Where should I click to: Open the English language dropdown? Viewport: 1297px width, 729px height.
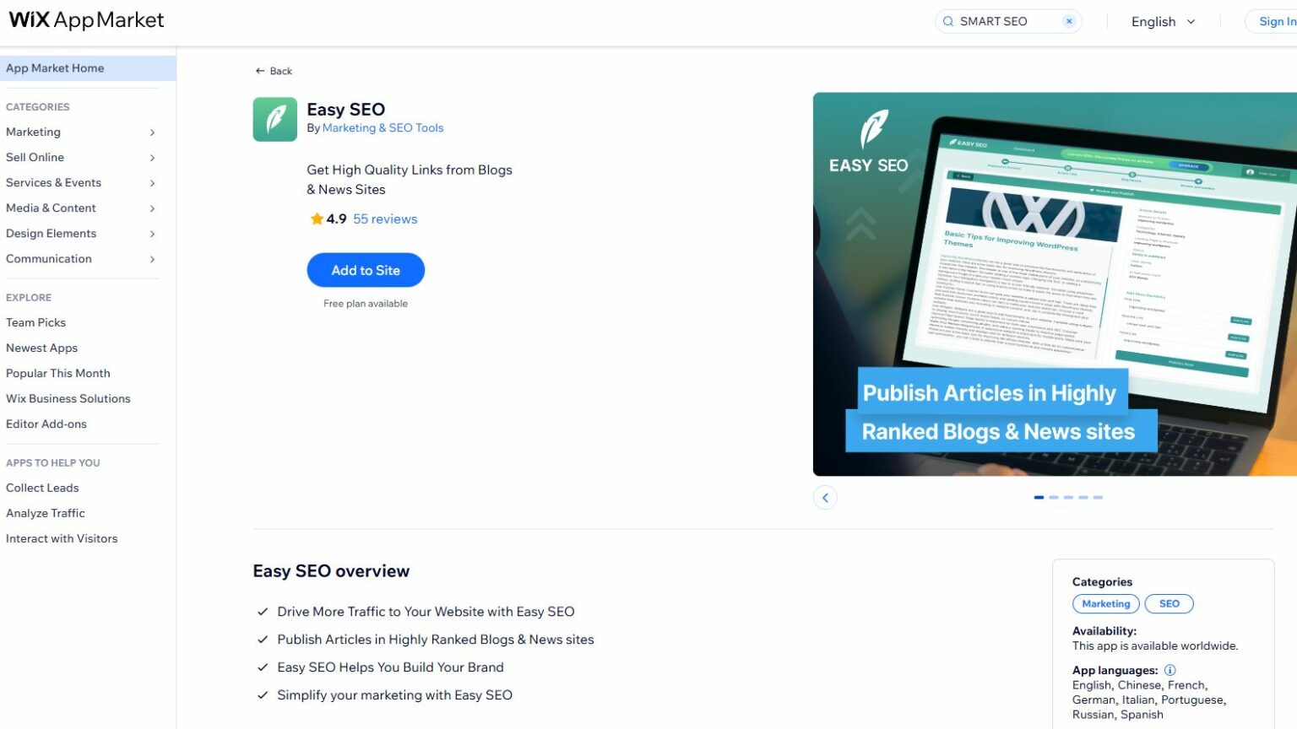pyautogui.click(x=1163, y=21)
